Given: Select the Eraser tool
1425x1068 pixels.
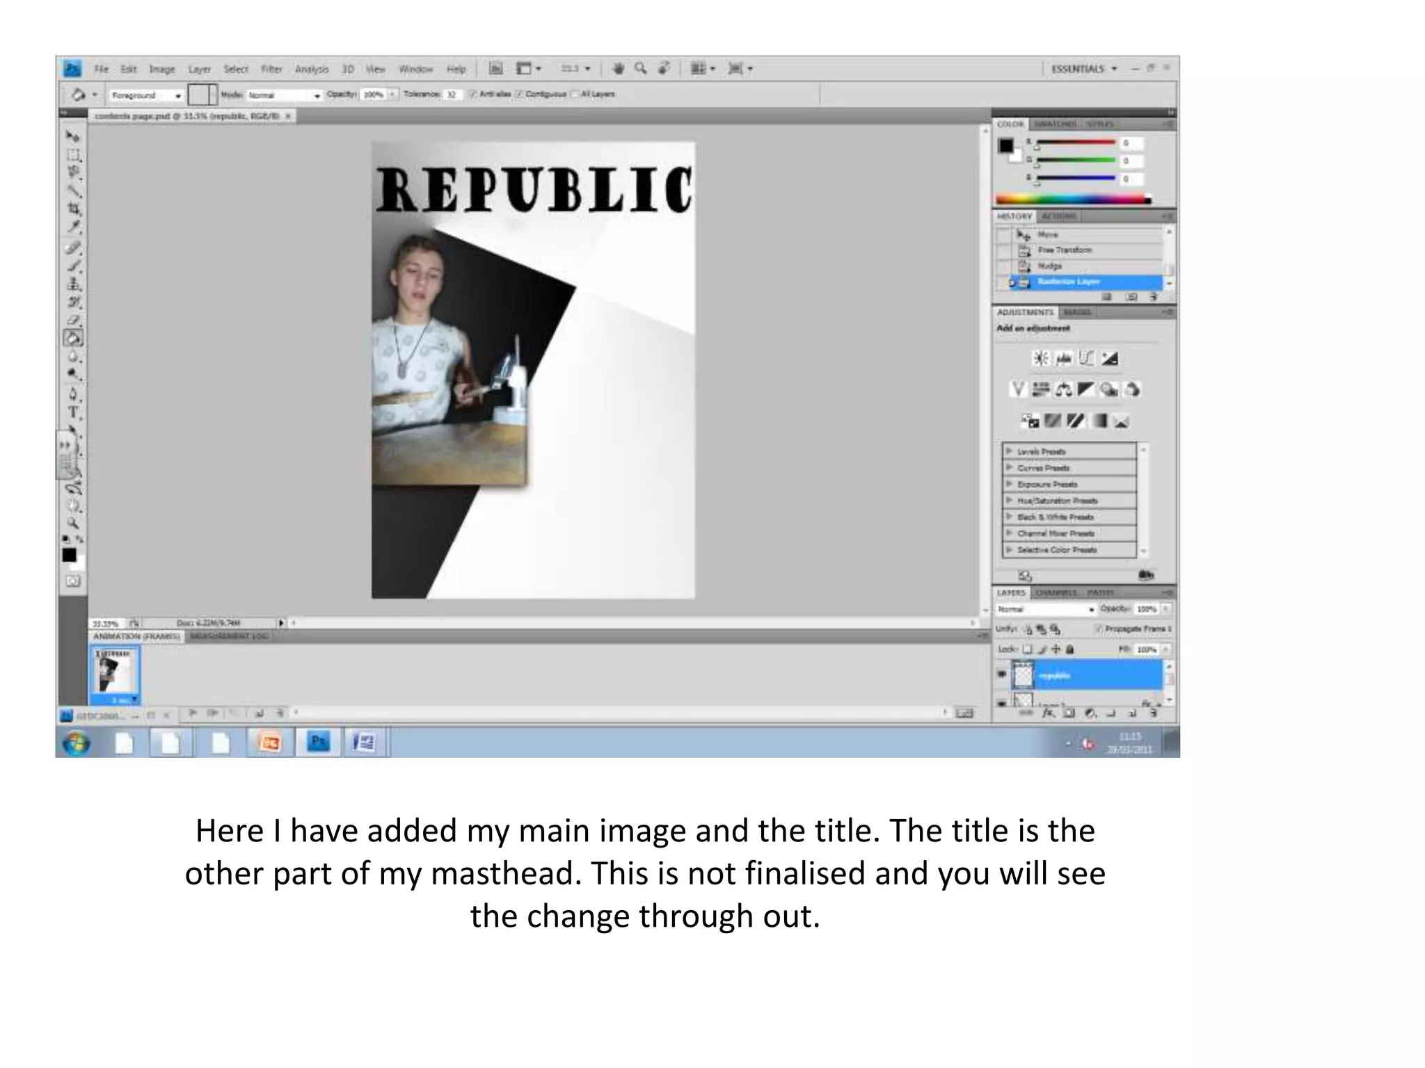Looking at the screenshot, I should [x=73, y=321].
